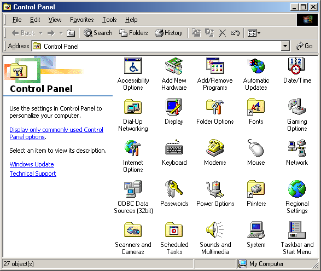Open Date/Time icon

(297, 66)
